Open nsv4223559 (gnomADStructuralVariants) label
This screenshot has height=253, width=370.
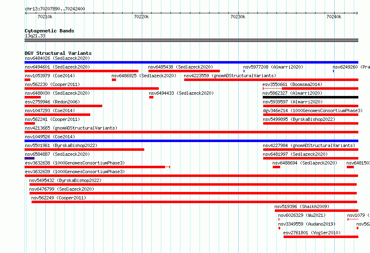click(x=230, y=76)
